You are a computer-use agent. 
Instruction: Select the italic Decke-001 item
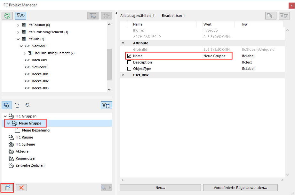39,67
